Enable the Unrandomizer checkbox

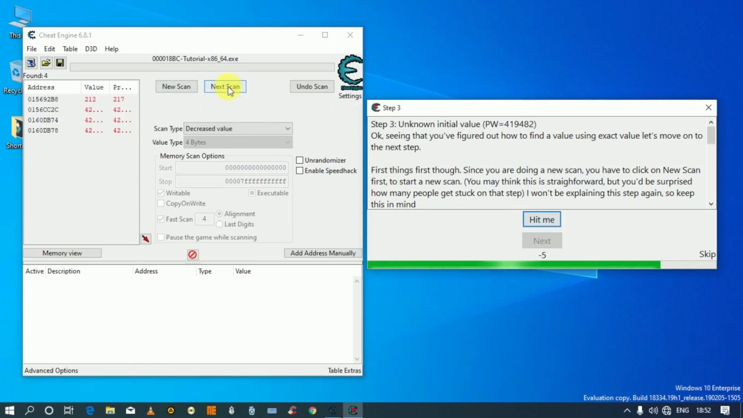point(300,160)
